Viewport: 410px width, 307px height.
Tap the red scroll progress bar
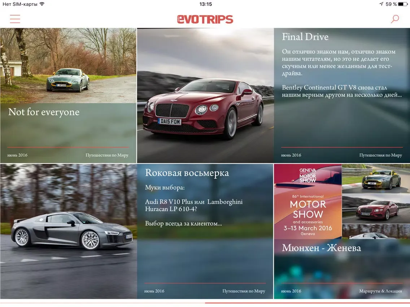(x=307, y=303)
